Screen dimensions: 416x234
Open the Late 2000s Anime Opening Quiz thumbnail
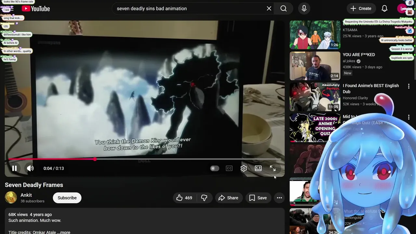(315, 127)
